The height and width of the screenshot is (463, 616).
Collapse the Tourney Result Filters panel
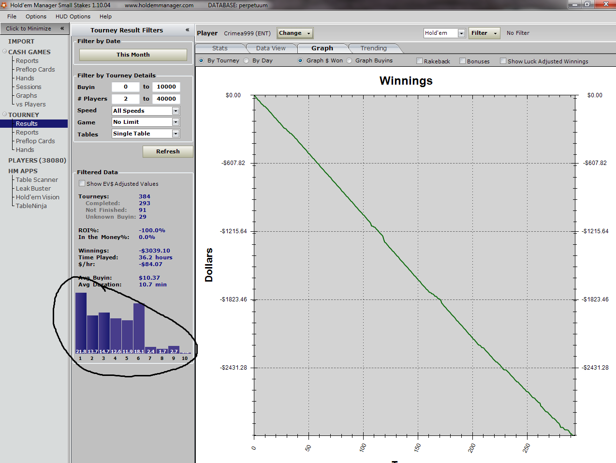(187, 30)
